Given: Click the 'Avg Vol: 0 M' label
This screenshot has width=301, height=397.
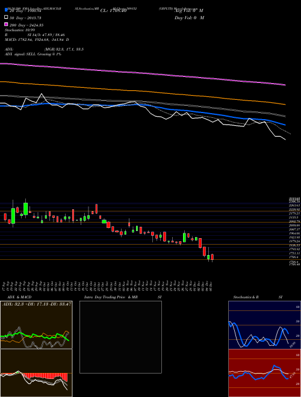Looking at the screenshot, I should 189,11.
